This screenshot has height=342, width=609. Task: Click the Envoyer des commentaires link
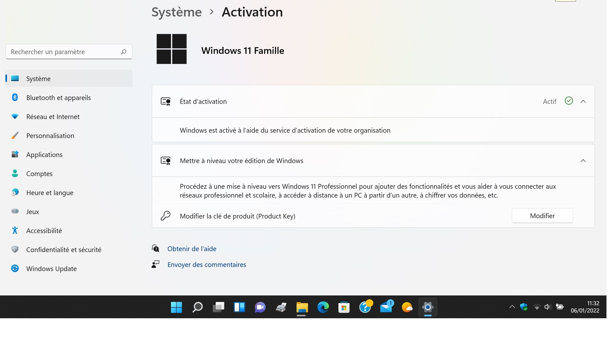pyautogui.click(x=206, y=264)
